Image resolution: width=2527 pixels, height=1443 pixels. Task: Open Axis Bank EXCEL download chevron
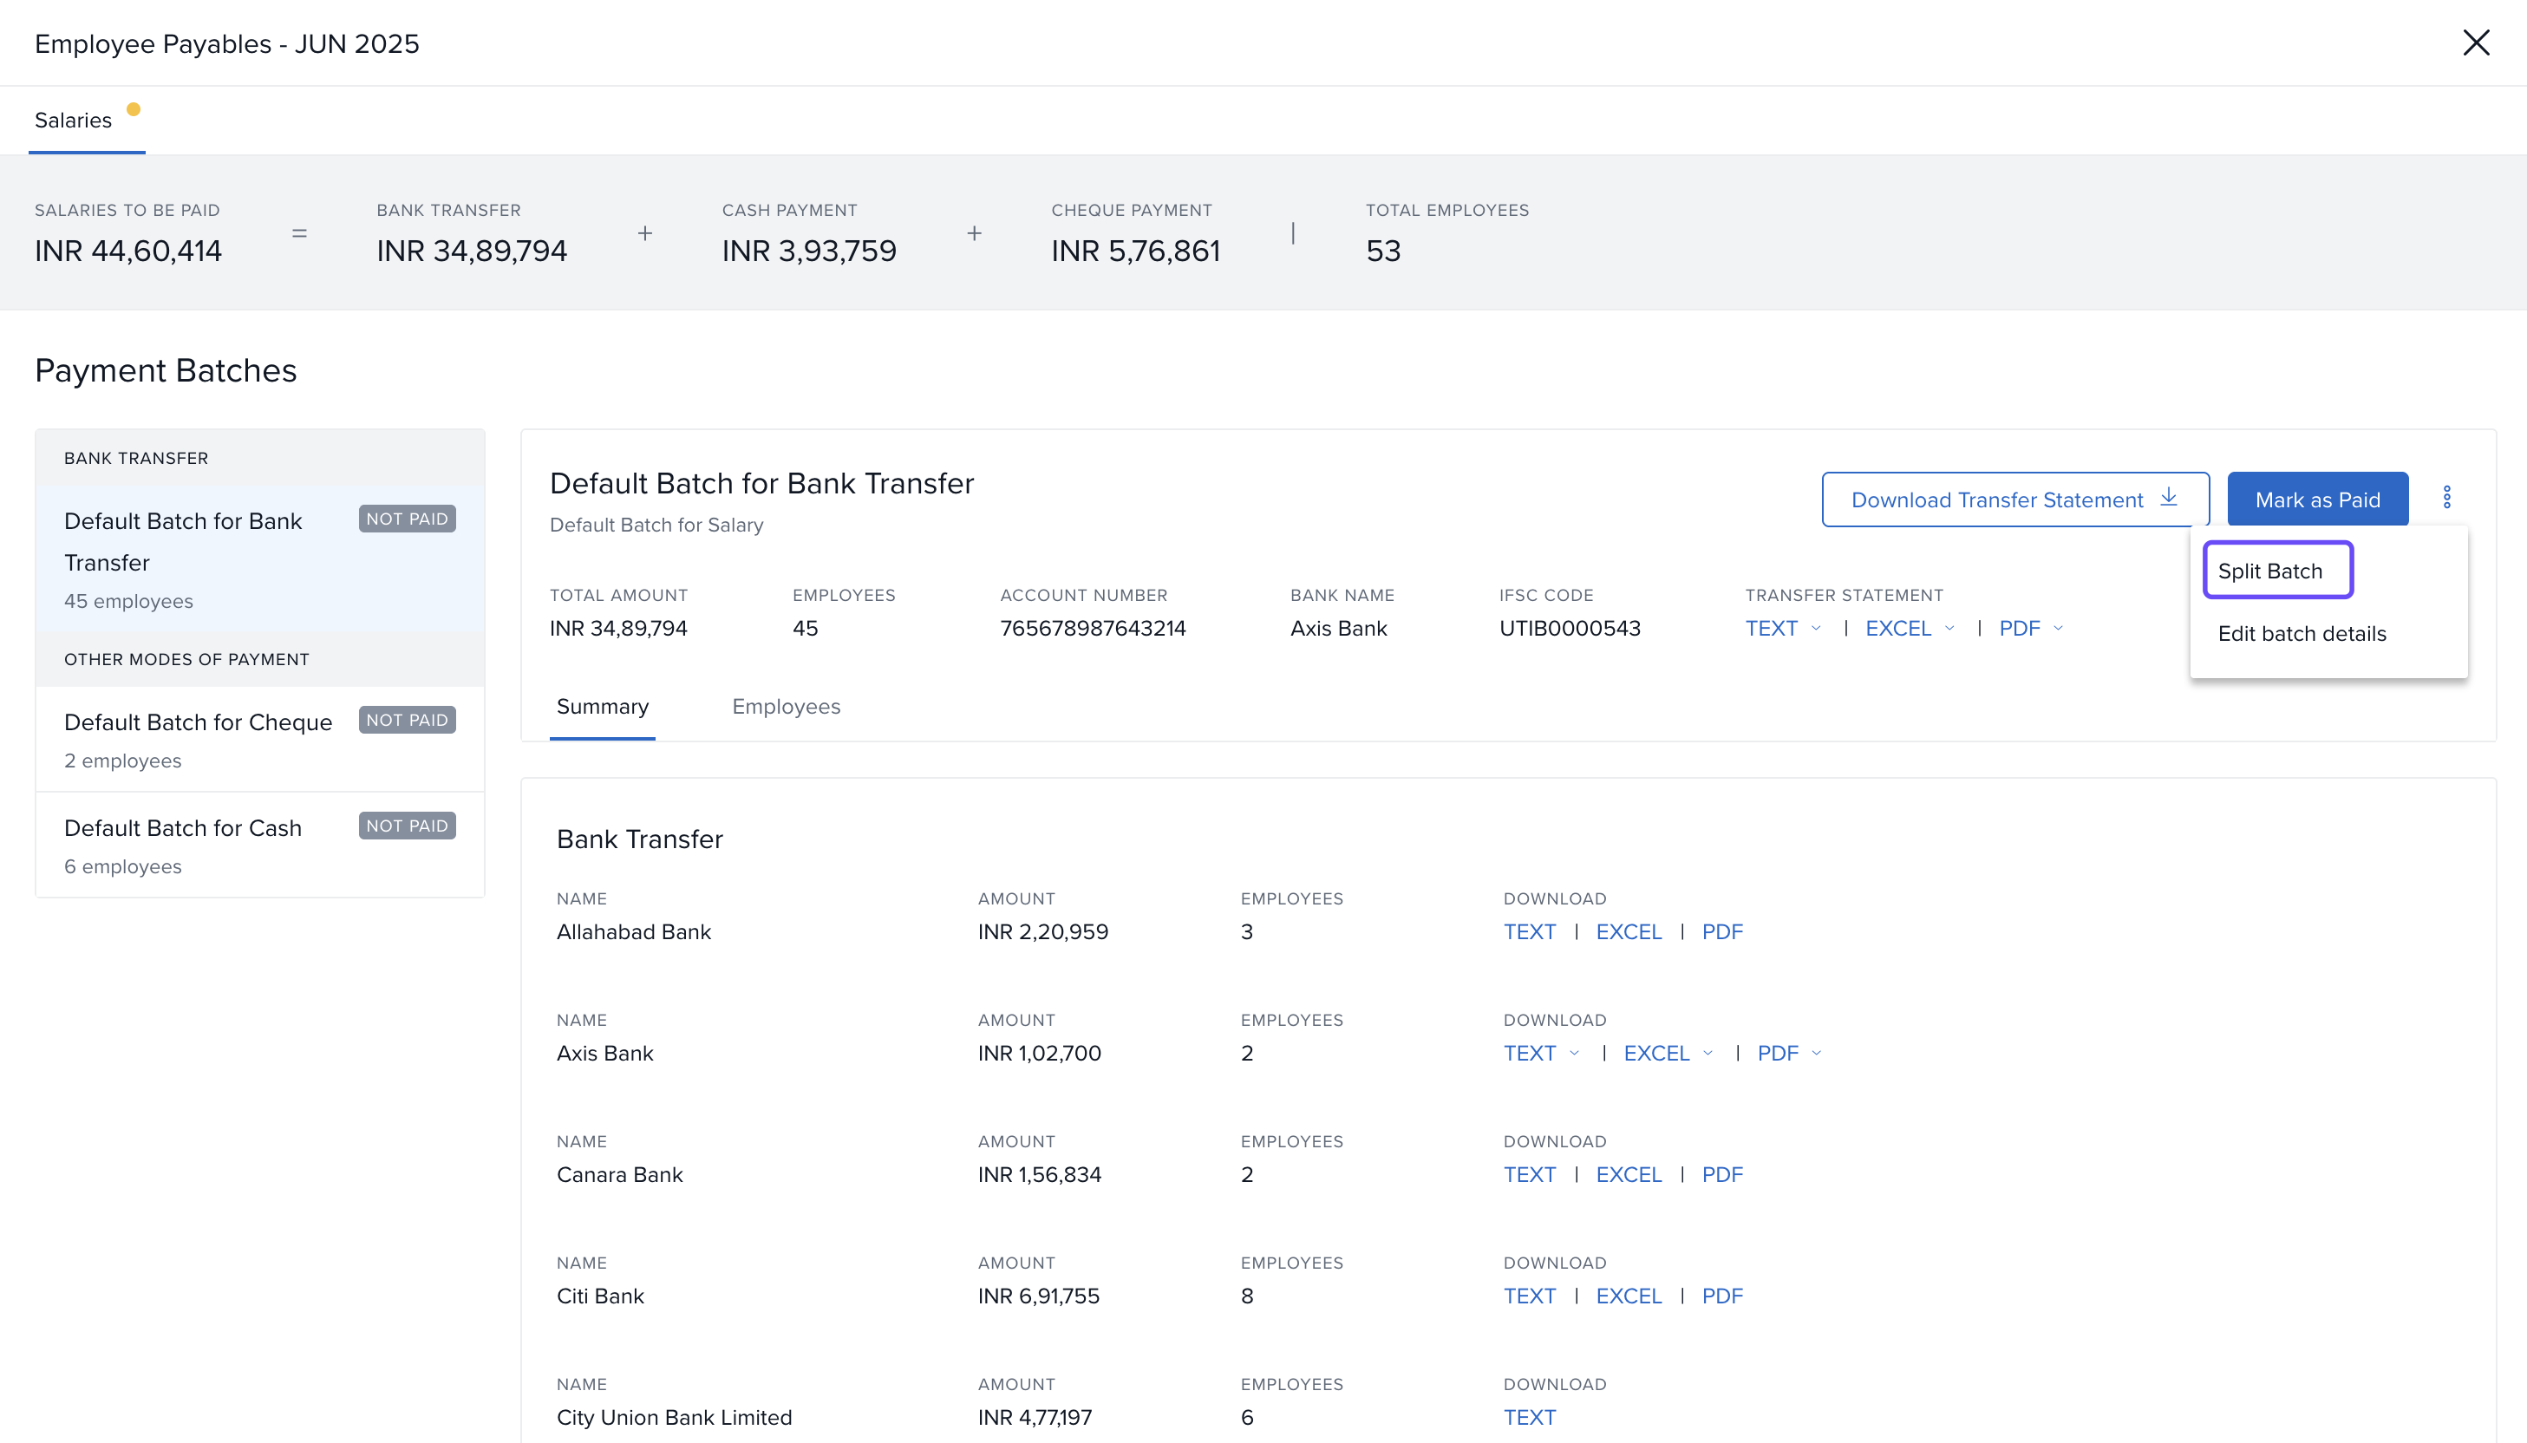coord(1708,1054)
